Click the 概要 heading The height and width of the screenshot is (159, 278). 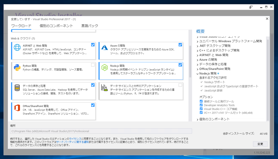pyautogui.click(x=200, y=32)
